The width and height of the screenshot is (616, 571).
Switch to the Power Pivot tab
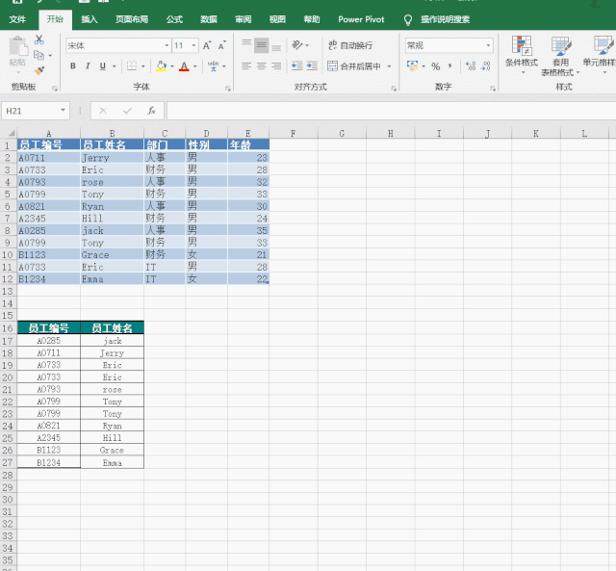(x=361, y=19)
